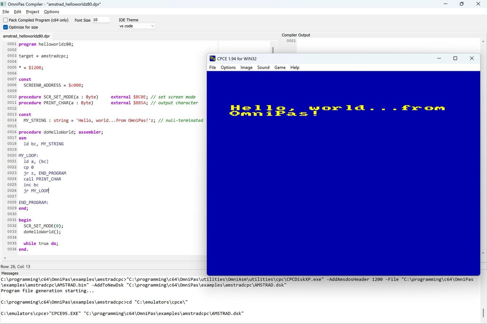The height and width of the screenshot is (324, 487).
Task: Click the Compiler Output panel header
Action: [x=296, y=35]
